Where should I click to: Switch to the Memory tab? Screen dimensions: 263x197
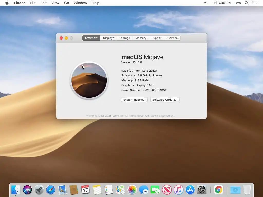point(141,38)
